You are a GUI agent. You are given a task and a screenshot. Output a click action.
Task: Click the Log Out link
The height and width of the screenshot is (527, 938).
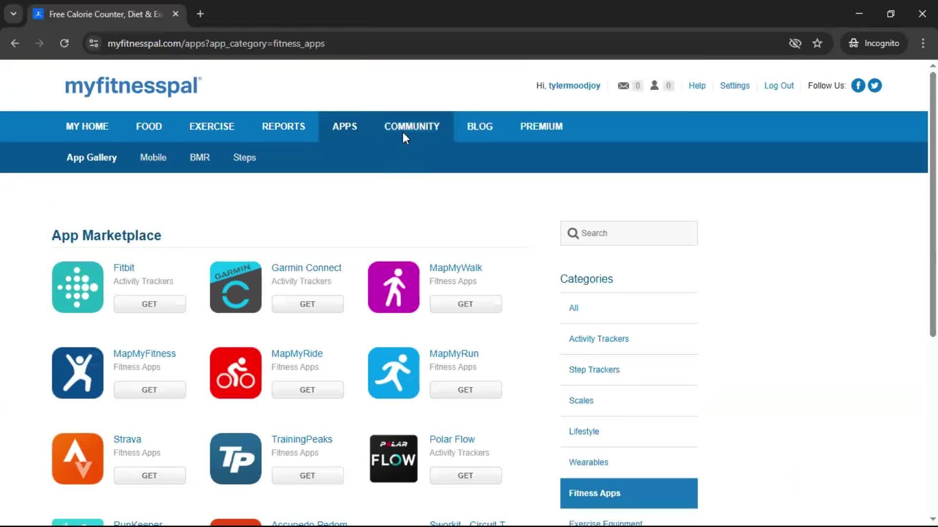point(779,86)
